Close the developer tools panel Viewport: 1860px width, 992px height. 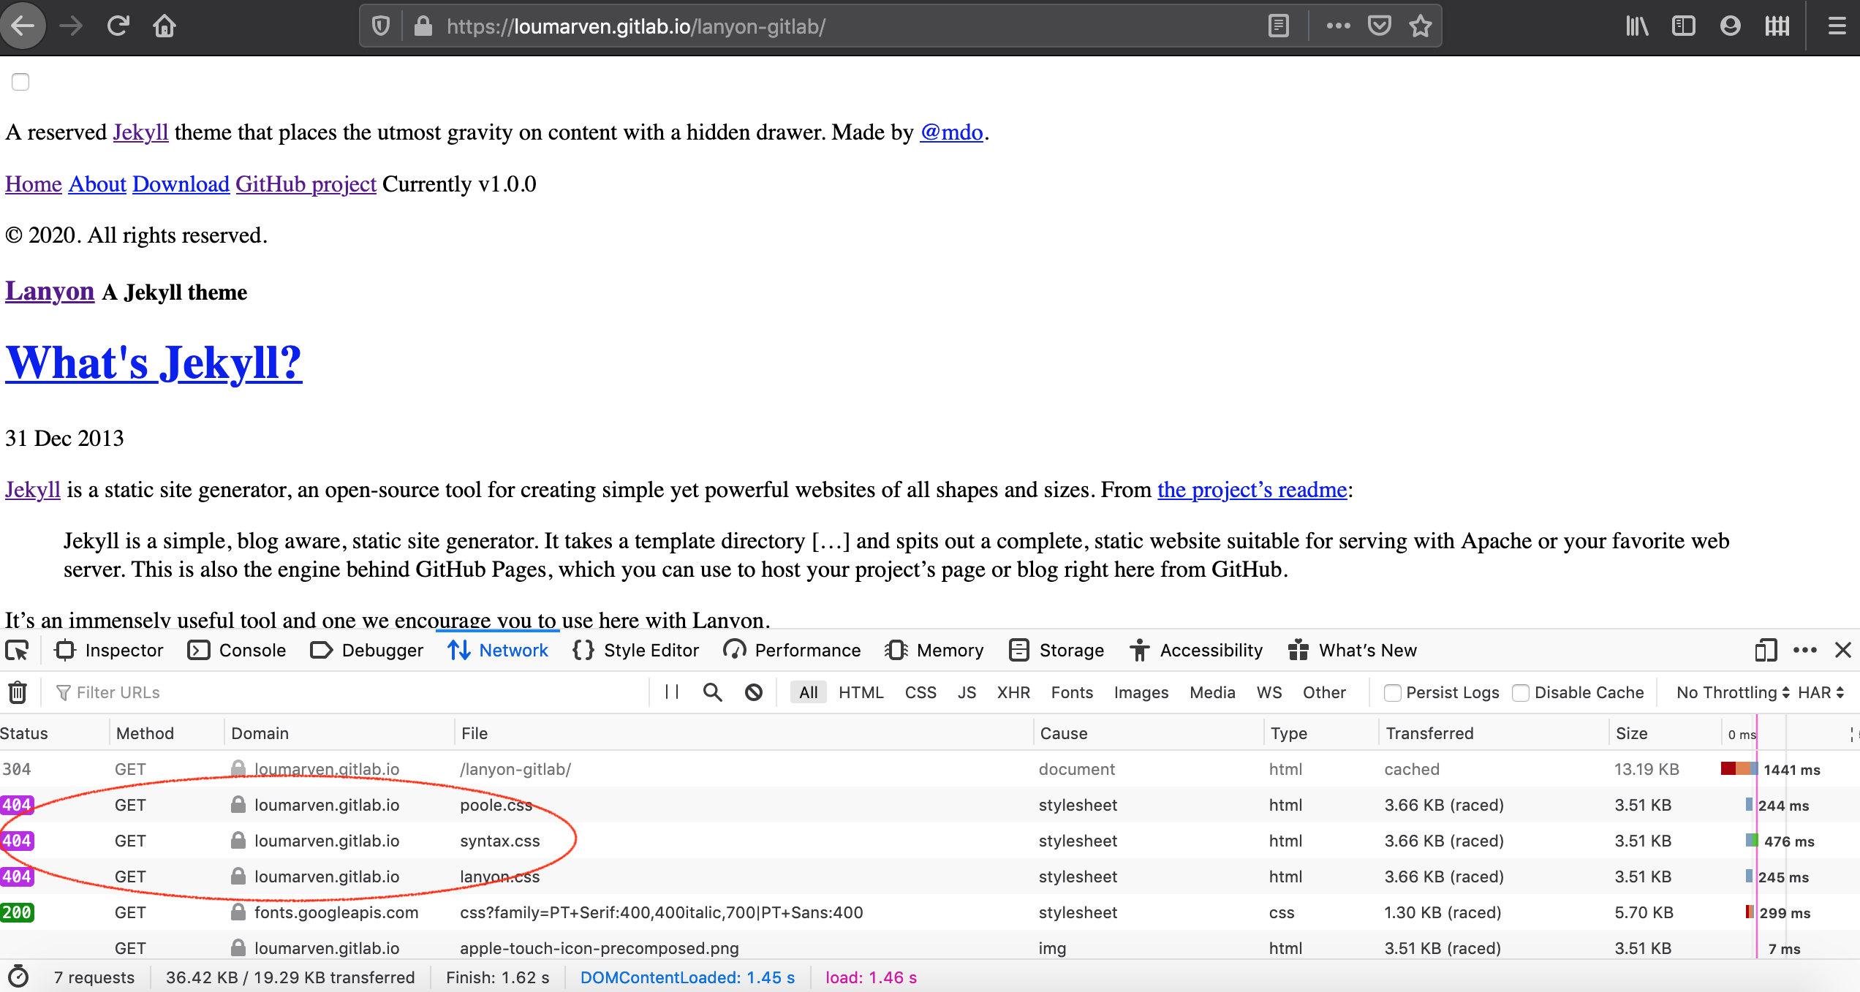click(1842, 650)
